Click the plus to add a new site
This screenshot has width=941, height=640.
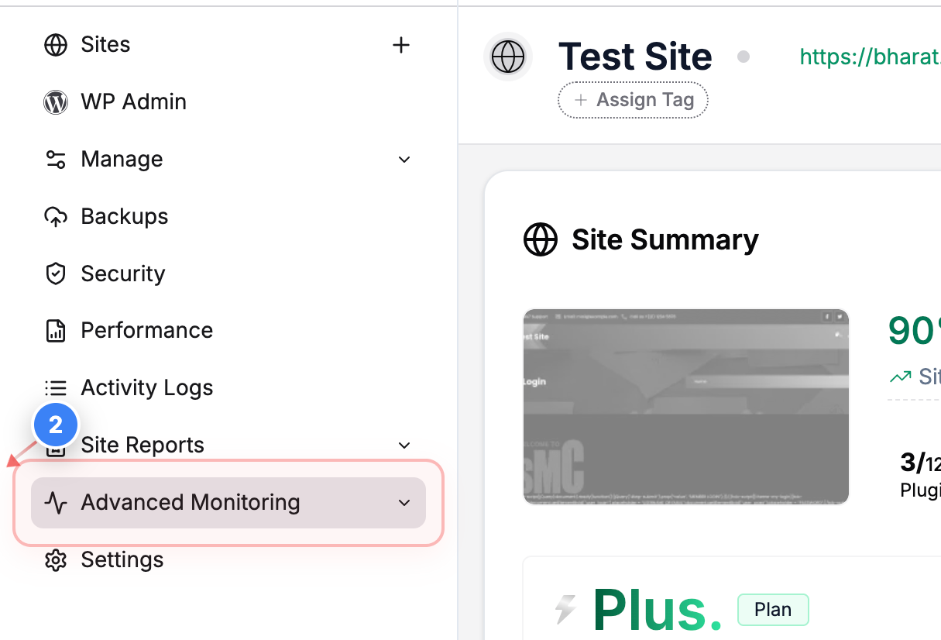click(401, 44)
